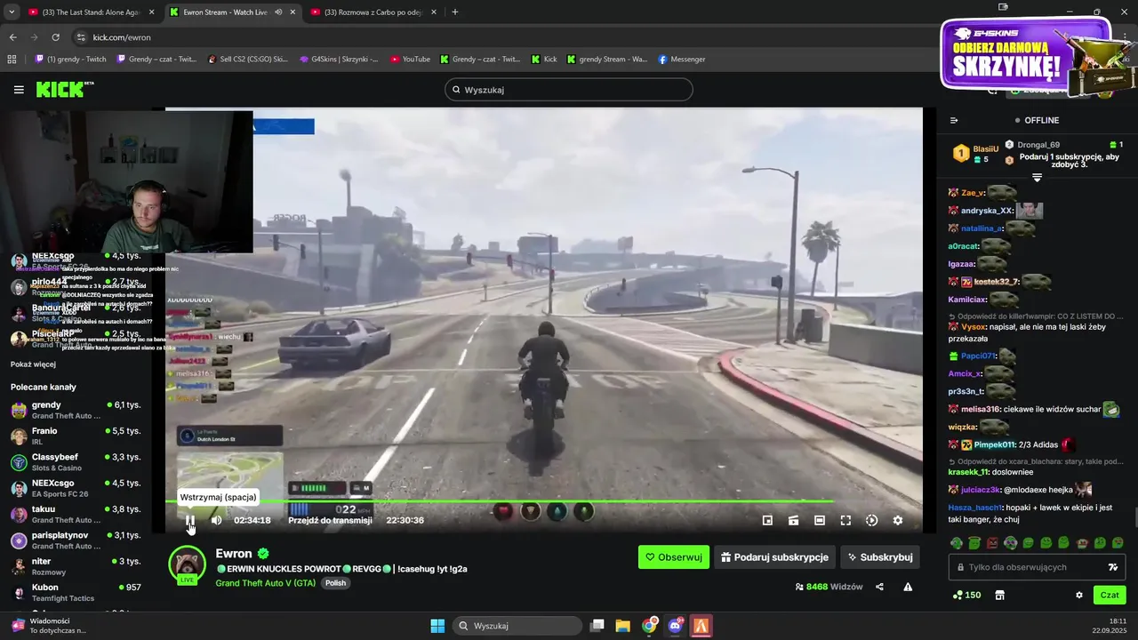Open recommended channel niter
The height and width of the screenshot is (640, 1138).
coord(76,566)
